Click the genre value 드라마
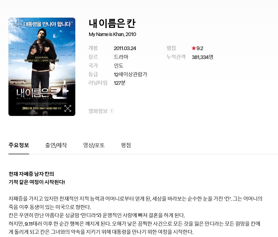The width and height of the screenshot is (278, 237). pyautogui.click(x=121, y=57)
